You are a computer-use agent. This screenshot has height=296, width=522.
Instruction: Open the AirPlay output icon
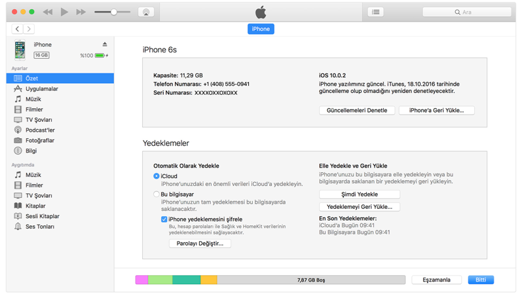pos(146,12)
